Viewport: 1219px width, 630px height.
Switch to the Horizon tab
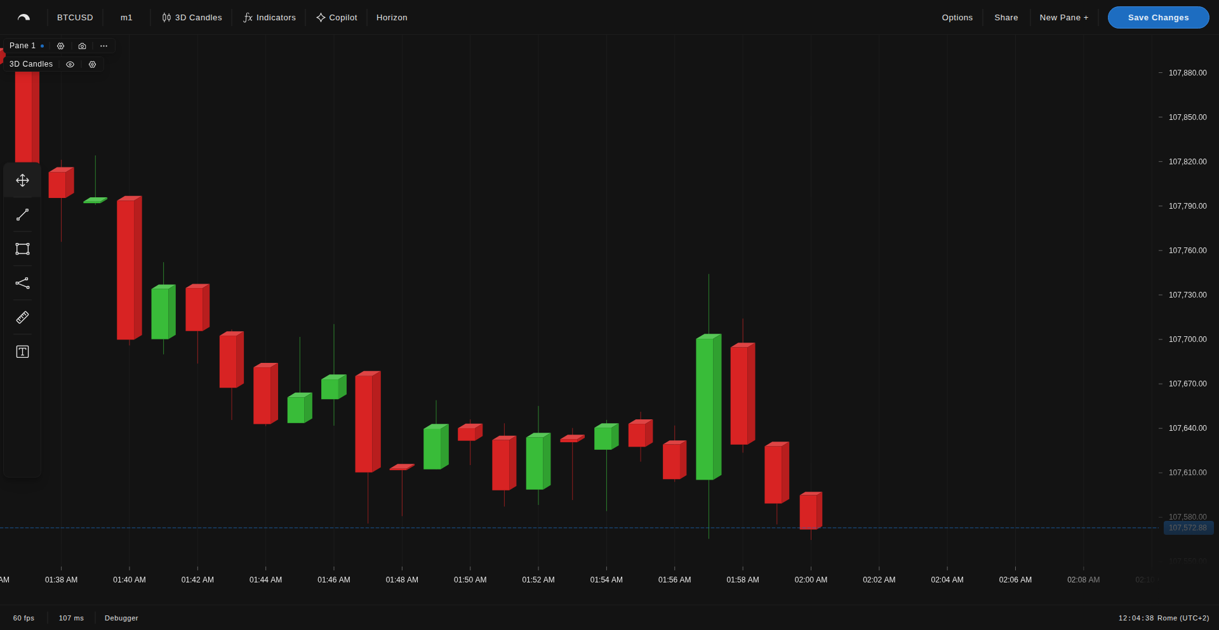[392, 17]
